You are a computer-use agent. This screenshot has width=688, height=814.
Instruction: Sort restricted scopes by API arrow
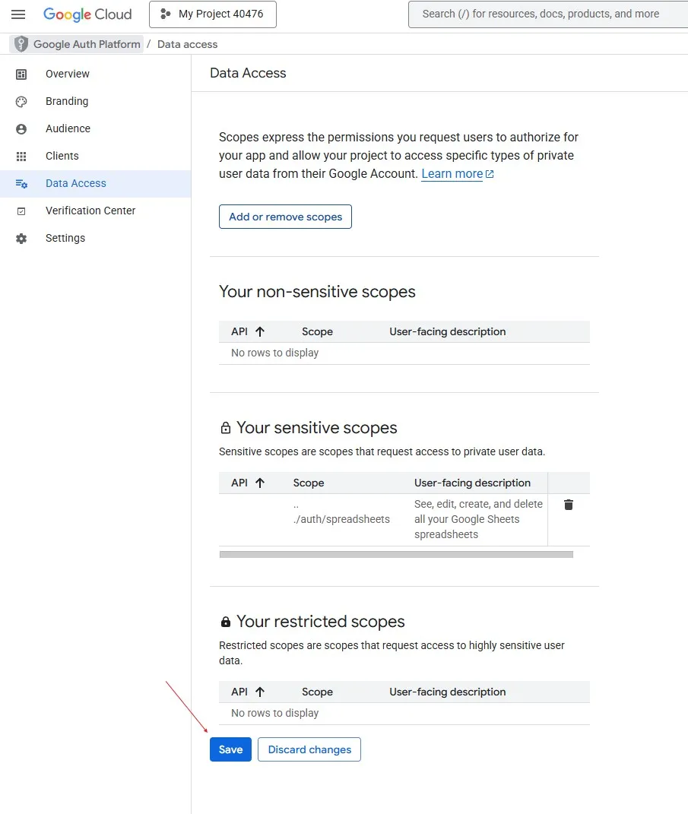(259, 692)
